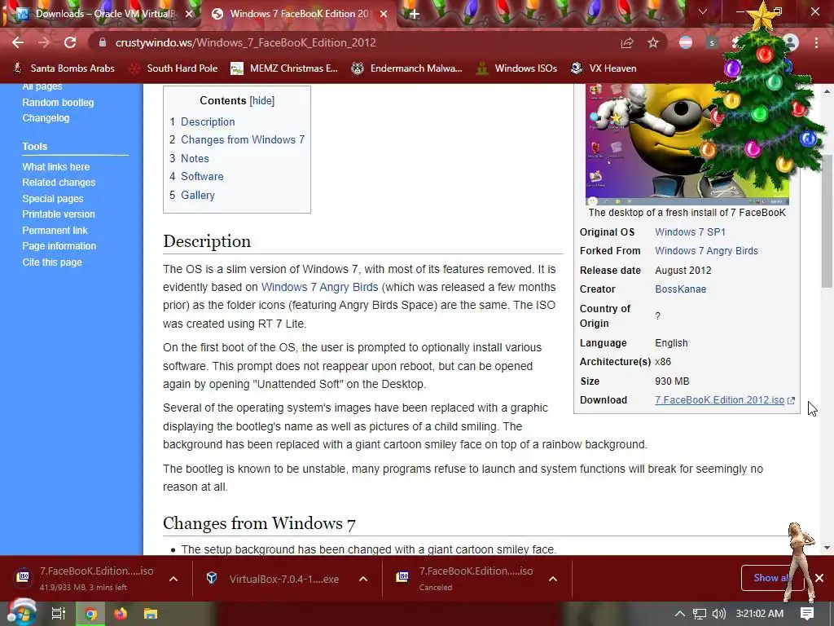Jump to Description in contents
834x626 pixels.
pos(208,121)
